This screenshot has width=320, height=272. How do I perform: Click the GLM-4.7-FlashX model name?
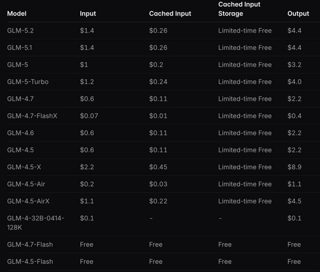[x=32, y=116]
